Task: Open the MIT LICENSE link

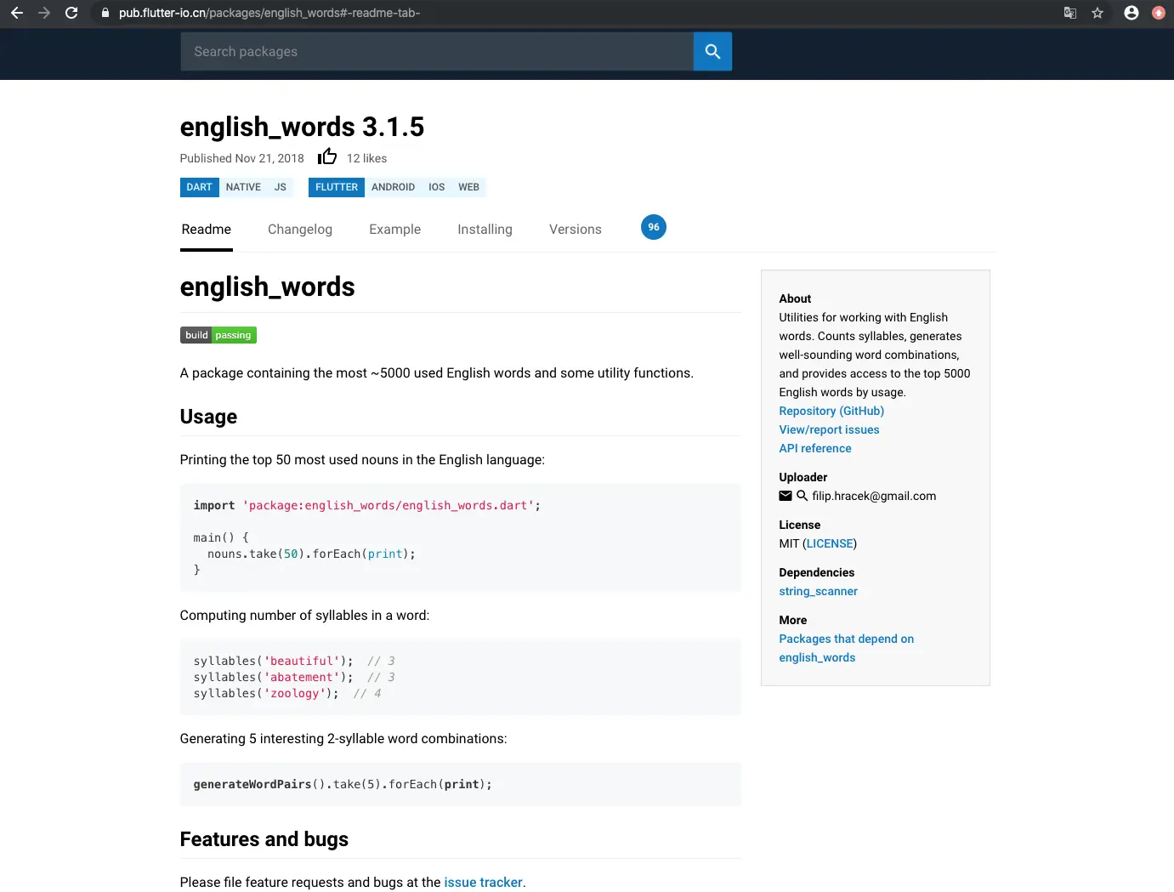Action: (830, 543)
